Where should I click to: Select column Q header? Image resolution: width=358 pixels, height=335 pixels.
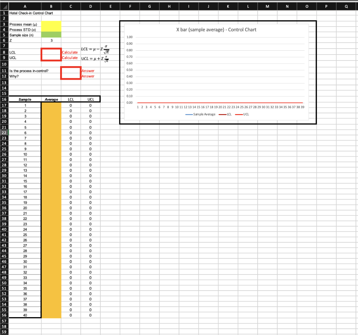346,6
